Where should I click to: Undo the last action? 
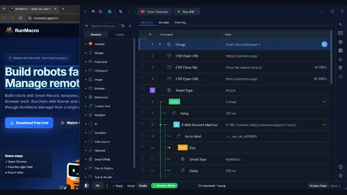[x=121, y=12]
